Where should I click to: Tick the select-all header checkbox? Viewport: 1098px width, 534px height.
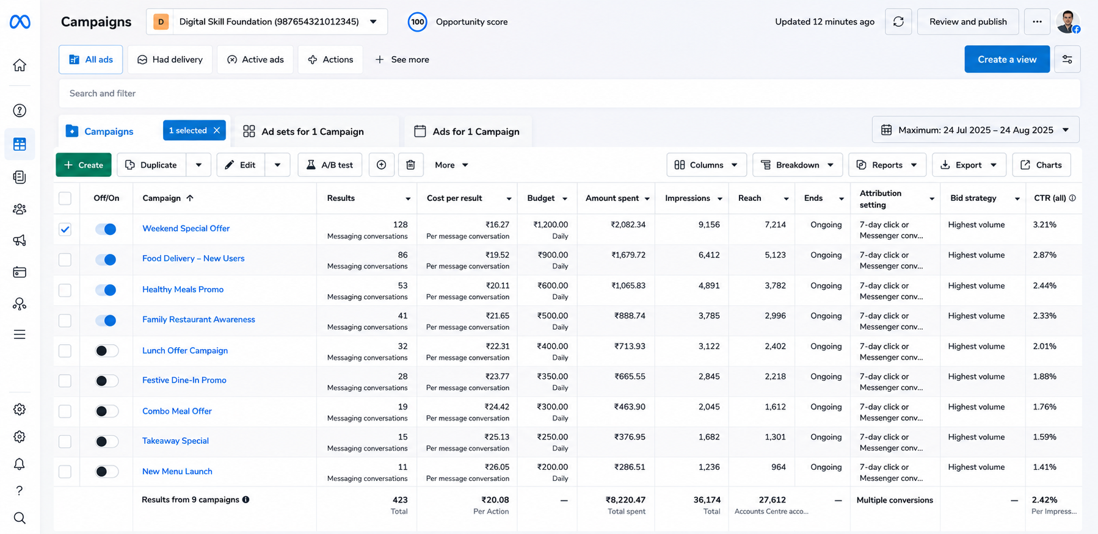coord(65,198)
